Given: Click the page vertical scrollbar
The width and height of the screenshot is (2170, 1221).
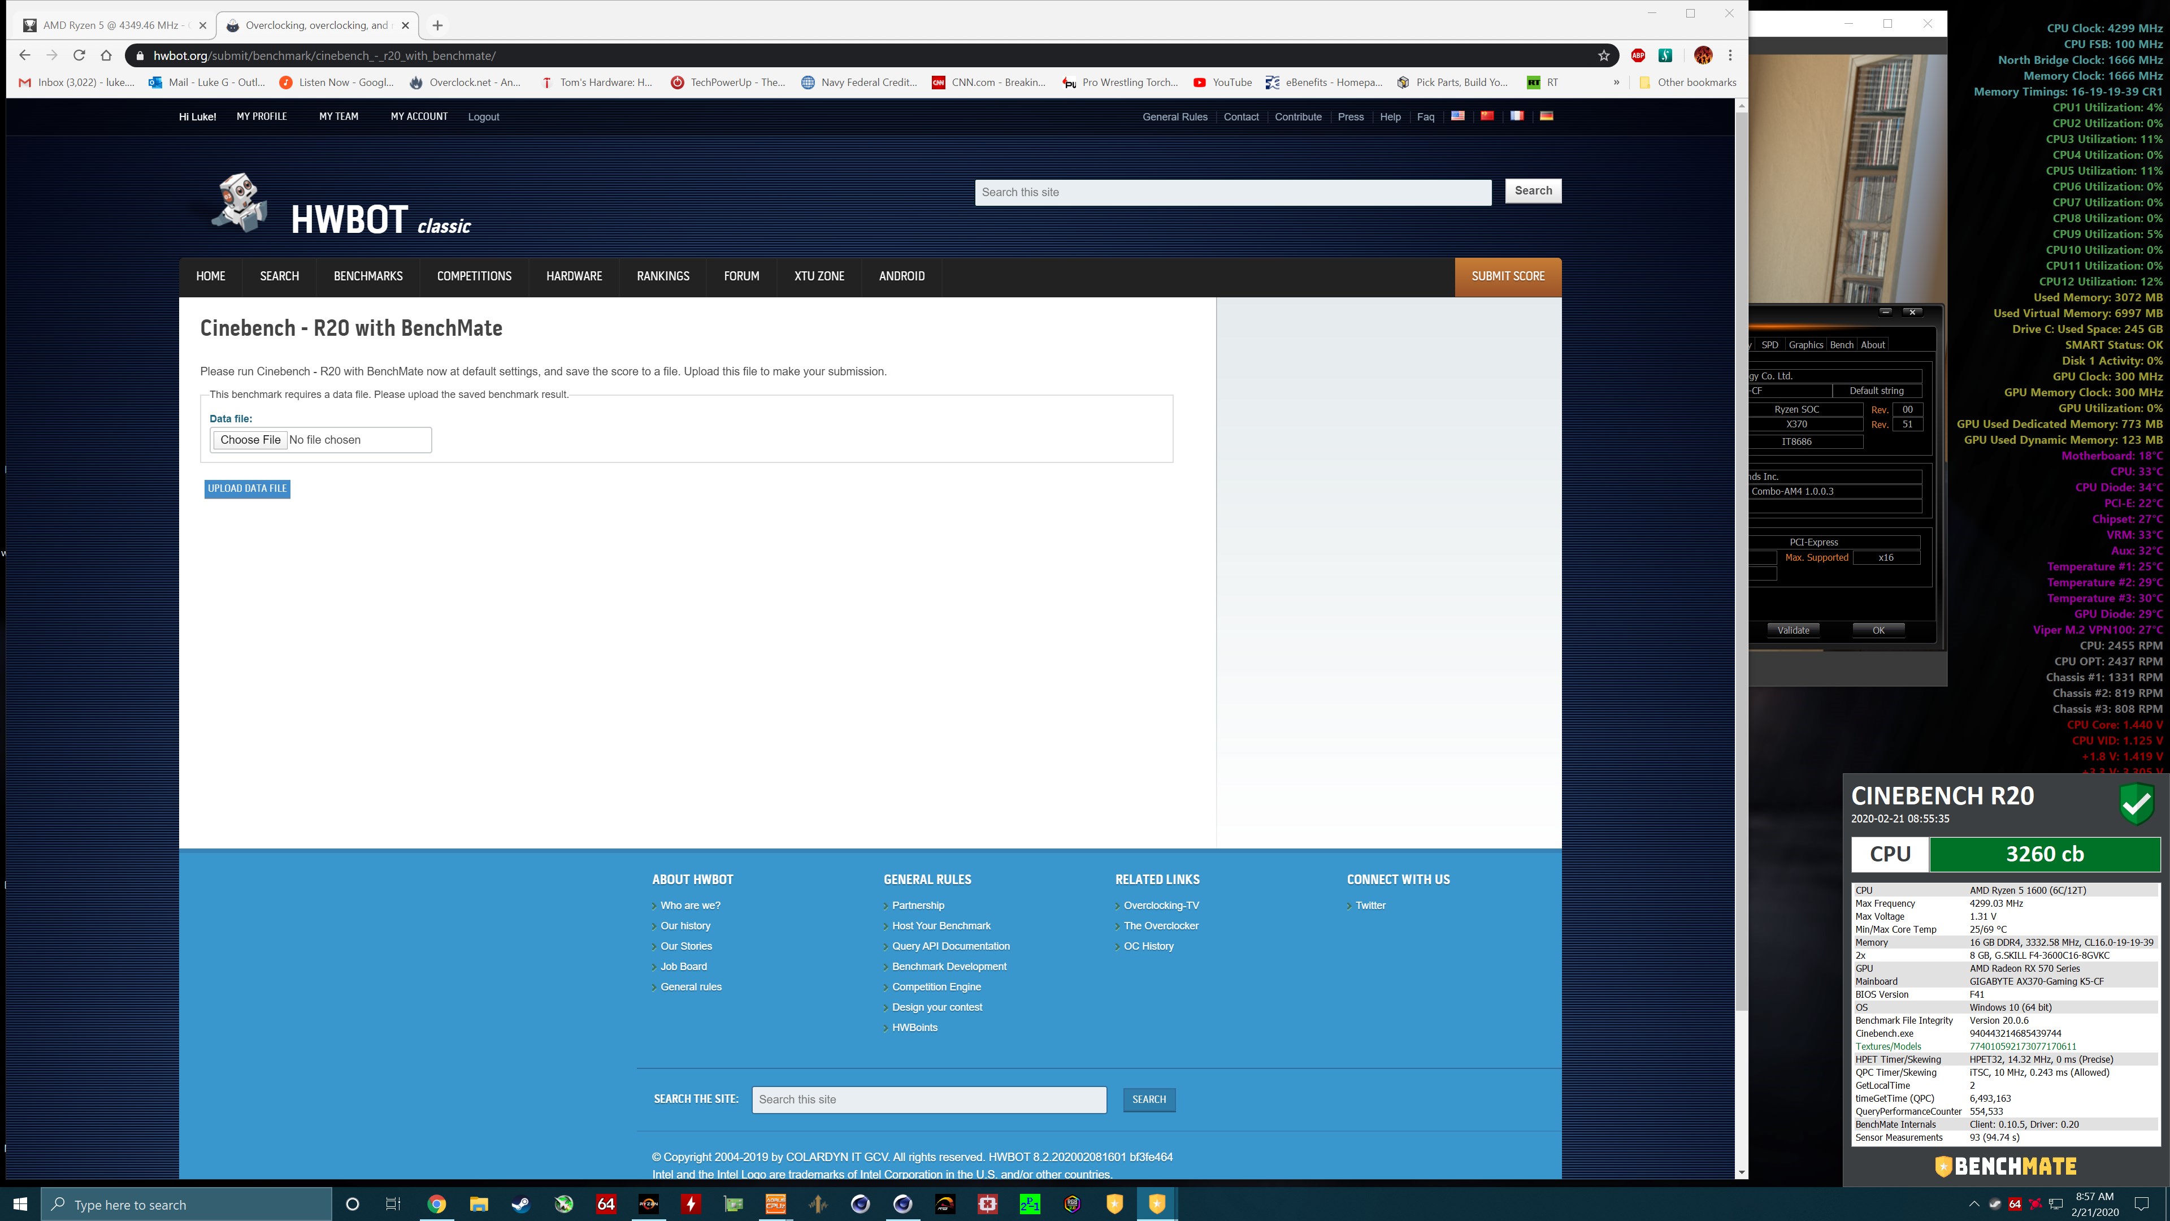Looking at the screenshot, I should (x=1741, y=560).
